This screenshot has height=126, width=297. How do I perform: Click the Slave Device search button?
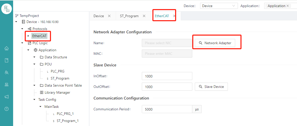211,87
